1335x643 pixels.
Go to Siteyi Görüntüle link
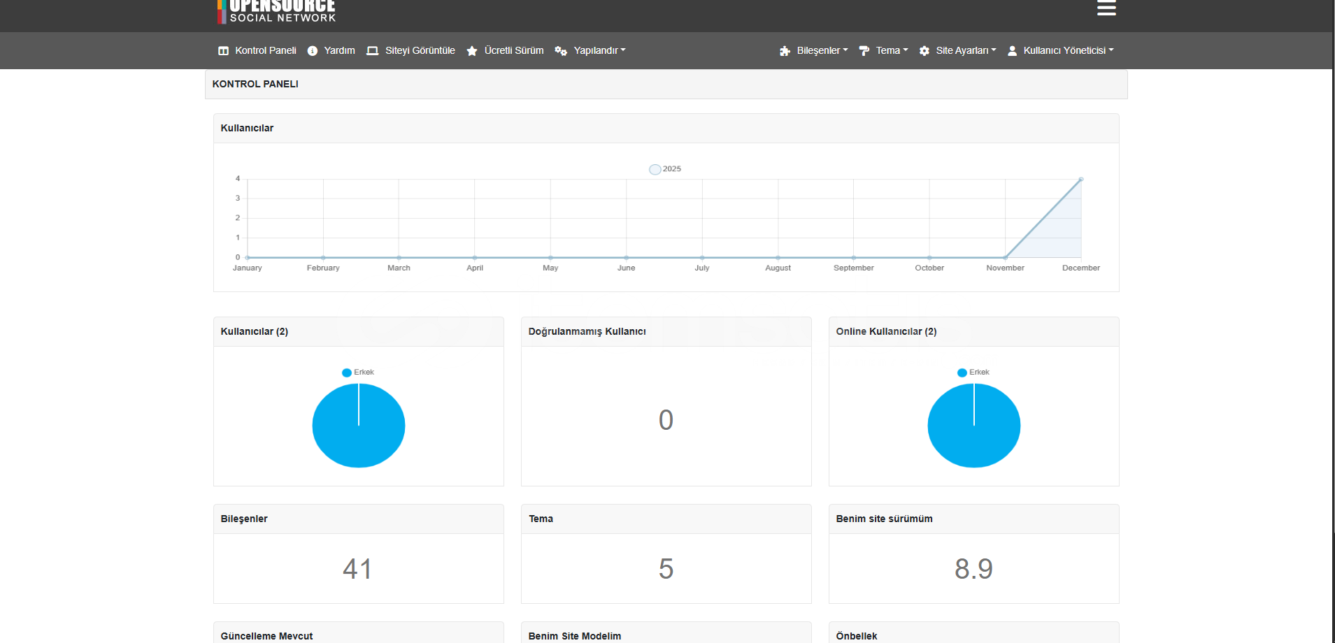click(x=420, y=50)
